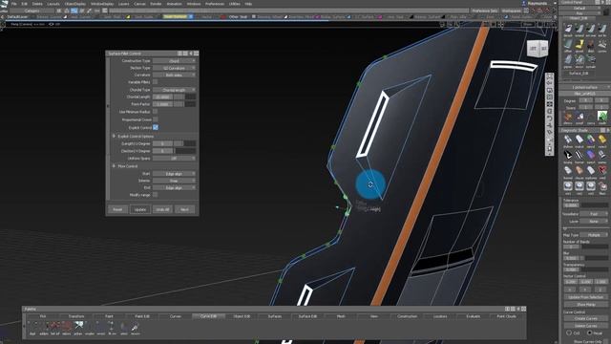This screenshot has height=344, width=611.
Task: Select the clay ambient occlusion shade icon
Action: 579,172
